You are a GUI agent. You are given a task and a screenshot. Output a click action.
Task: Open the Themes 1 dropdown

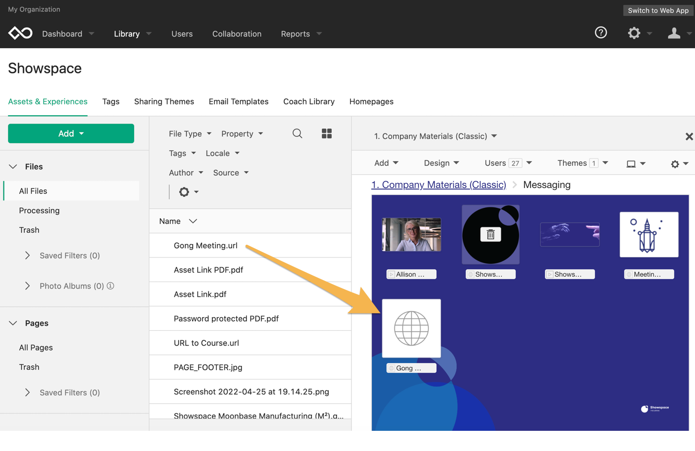(583, 163)
